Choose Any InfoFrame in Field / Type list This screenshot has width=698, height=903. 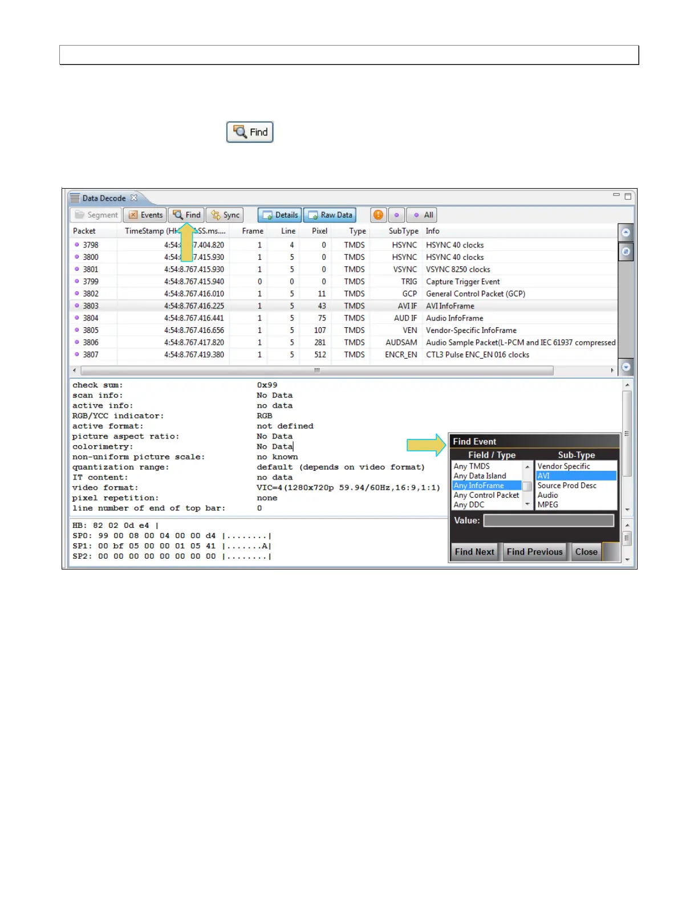click(487, 486)
